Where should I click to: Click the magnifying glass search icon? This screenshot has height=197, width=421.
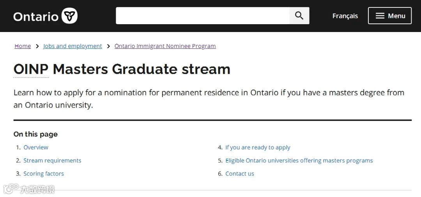299,16
